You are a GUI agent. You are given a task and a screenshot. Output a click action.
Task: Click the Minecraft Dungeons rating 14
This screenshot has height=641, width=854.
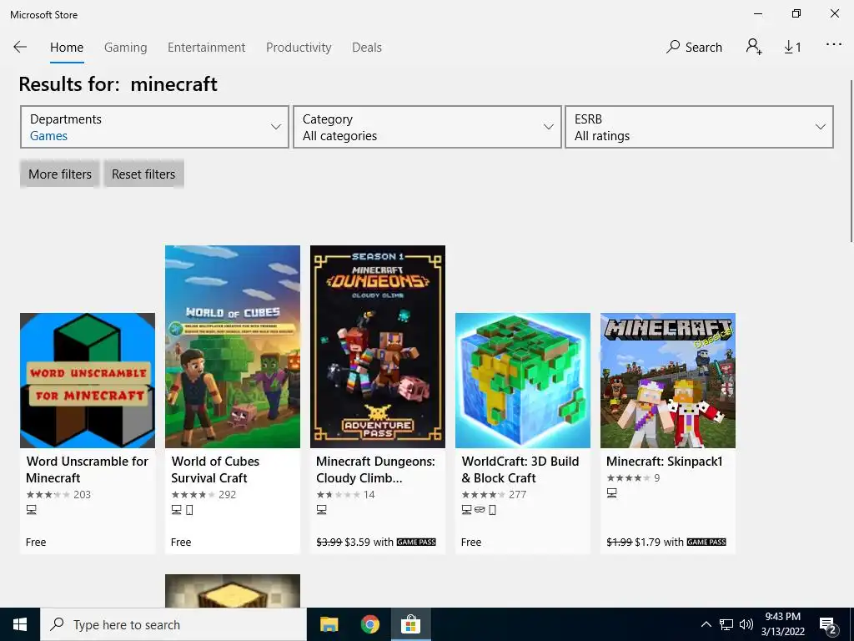[346, 494]
